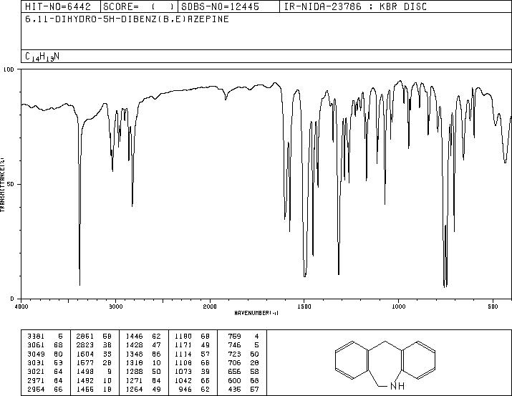
Task: Click the 'HIT-NO=6442' header field
Action: tap(61, 6)
